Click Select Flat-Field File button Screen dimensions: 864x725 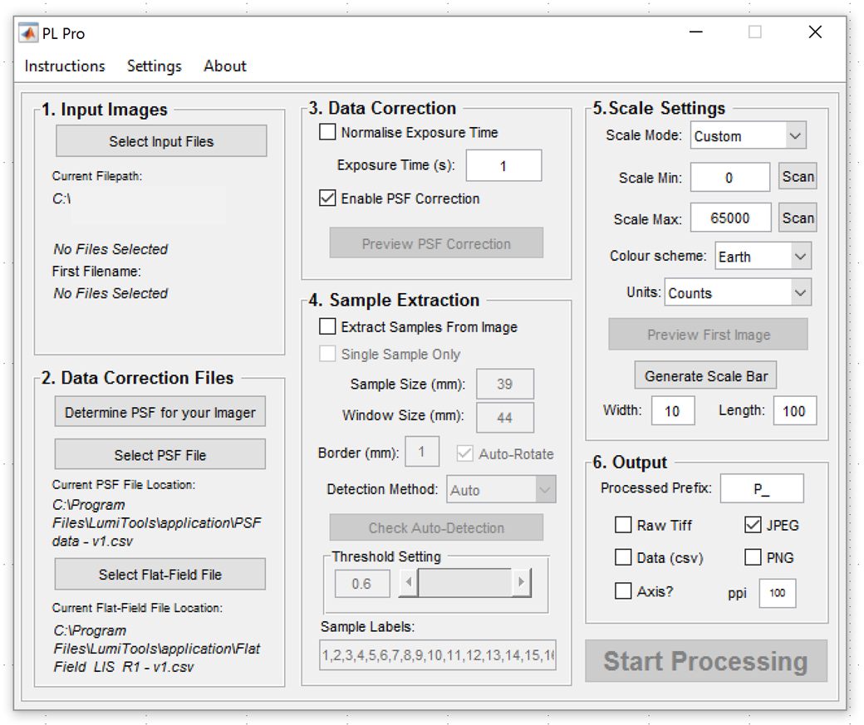(160, 574)
